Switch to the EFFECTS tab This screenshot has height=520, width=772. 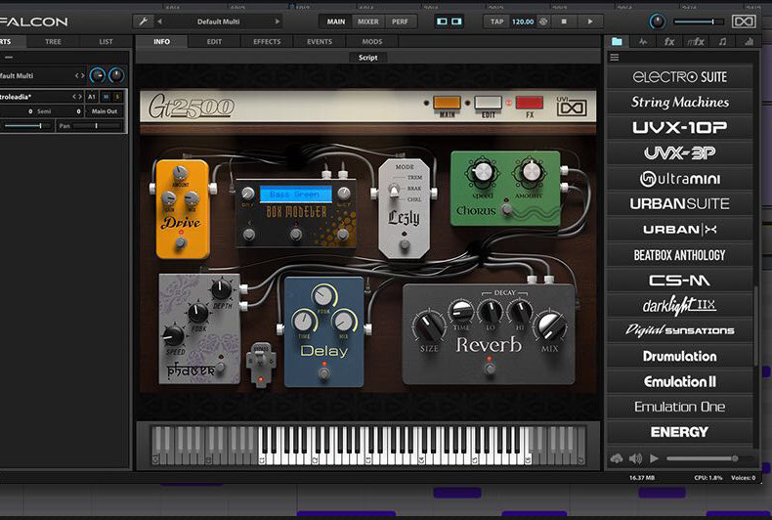pyautogui.click(x=267, y=42)
